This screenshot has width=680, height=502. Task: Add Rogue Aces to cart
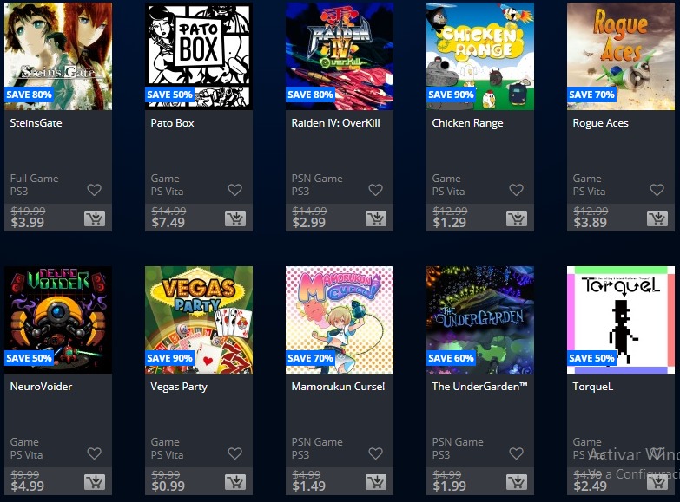(x=657, y=218)
